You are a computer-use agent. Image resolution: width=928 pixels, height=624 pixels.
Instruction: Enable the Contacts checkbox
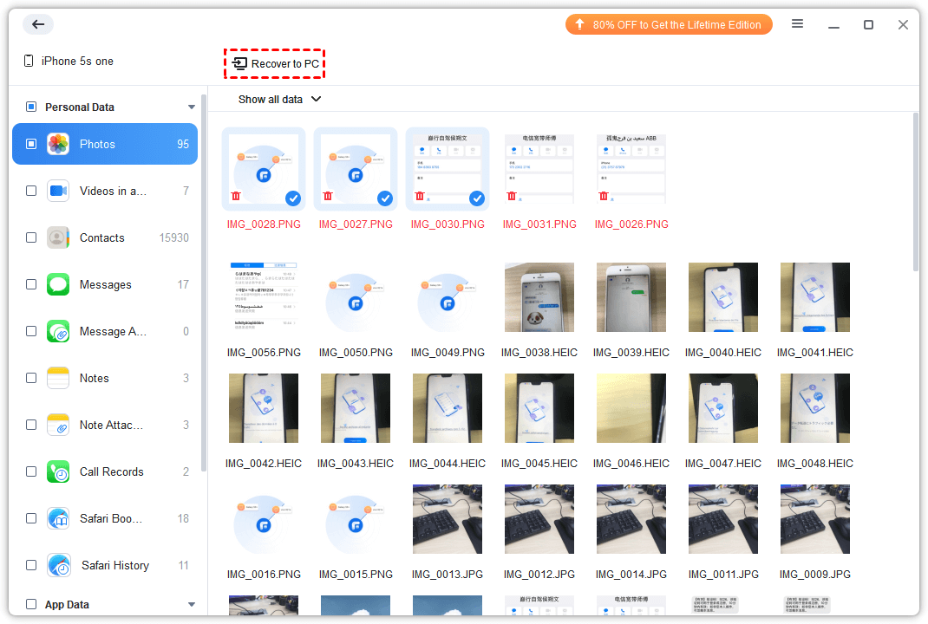[31, 237]
